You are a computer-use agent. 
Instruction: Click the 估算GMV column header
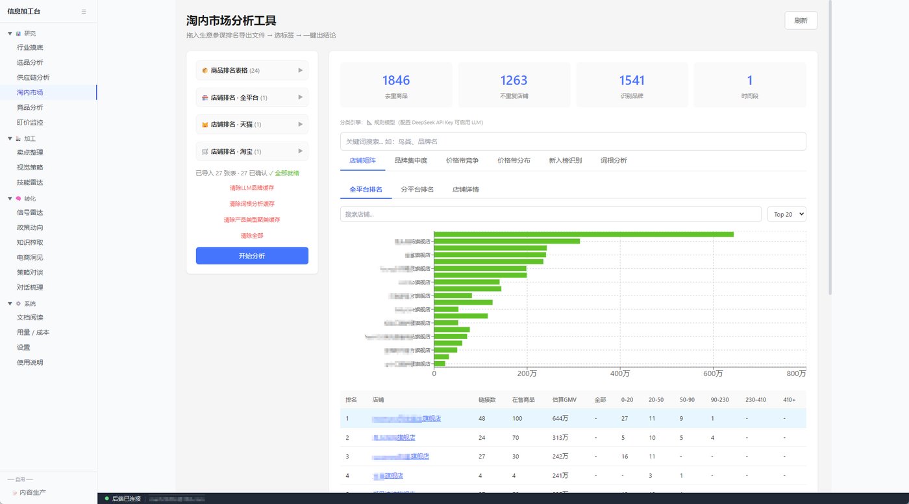point(564,399)
